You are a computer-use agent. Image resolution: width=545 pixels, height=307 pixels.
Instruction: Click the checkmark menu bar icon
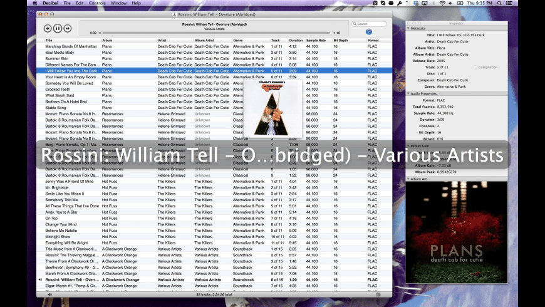[383, 3]
